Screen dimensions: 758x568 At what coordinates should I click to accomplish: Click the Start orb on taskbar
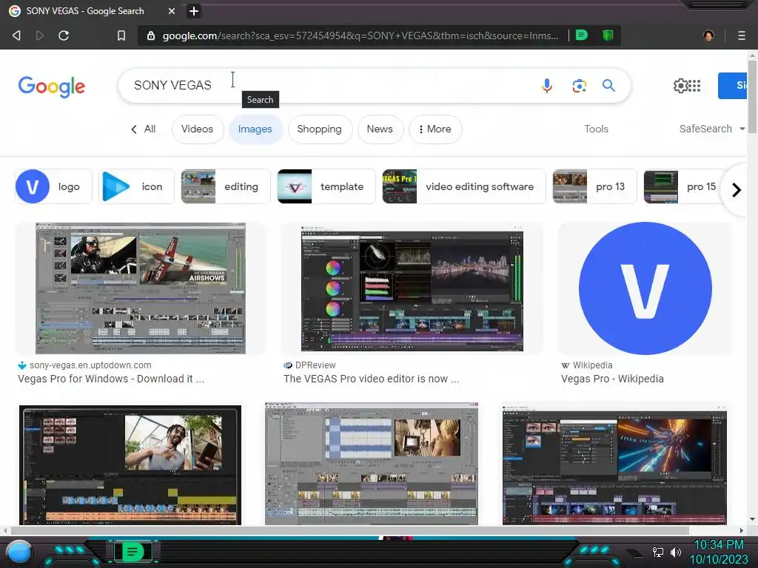[19, 552]
